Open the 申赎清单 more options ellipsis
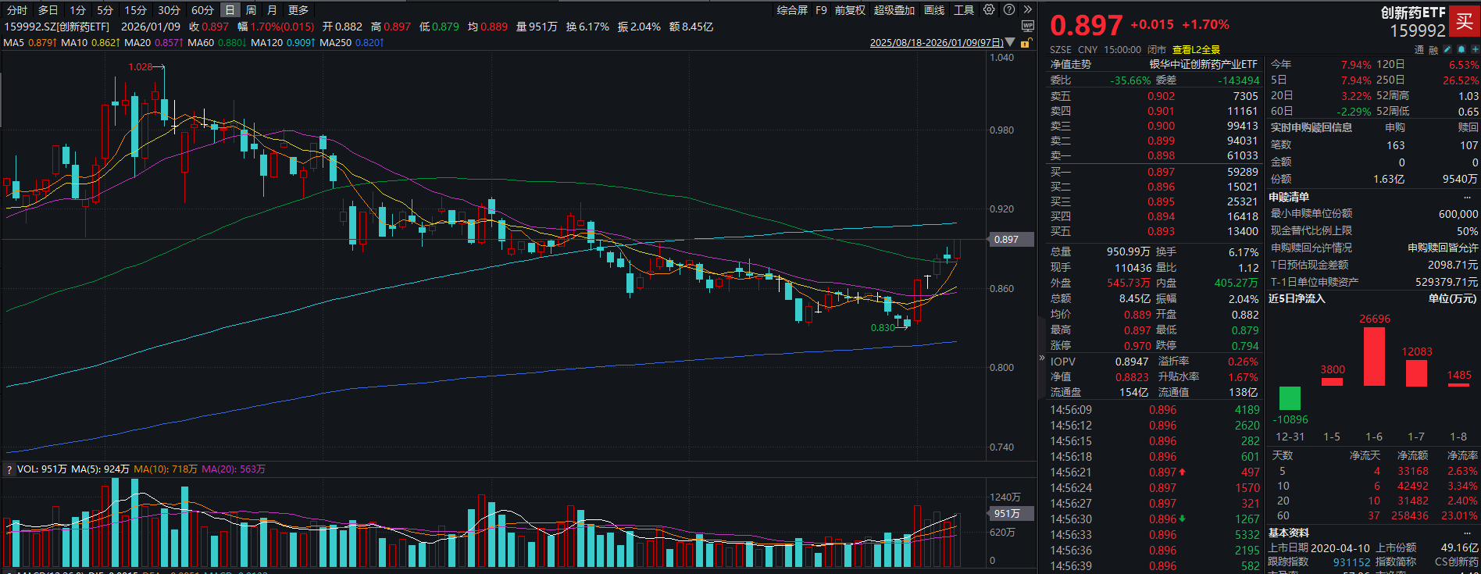This screenshot has height=574, width=1481. click(1467, 198)
